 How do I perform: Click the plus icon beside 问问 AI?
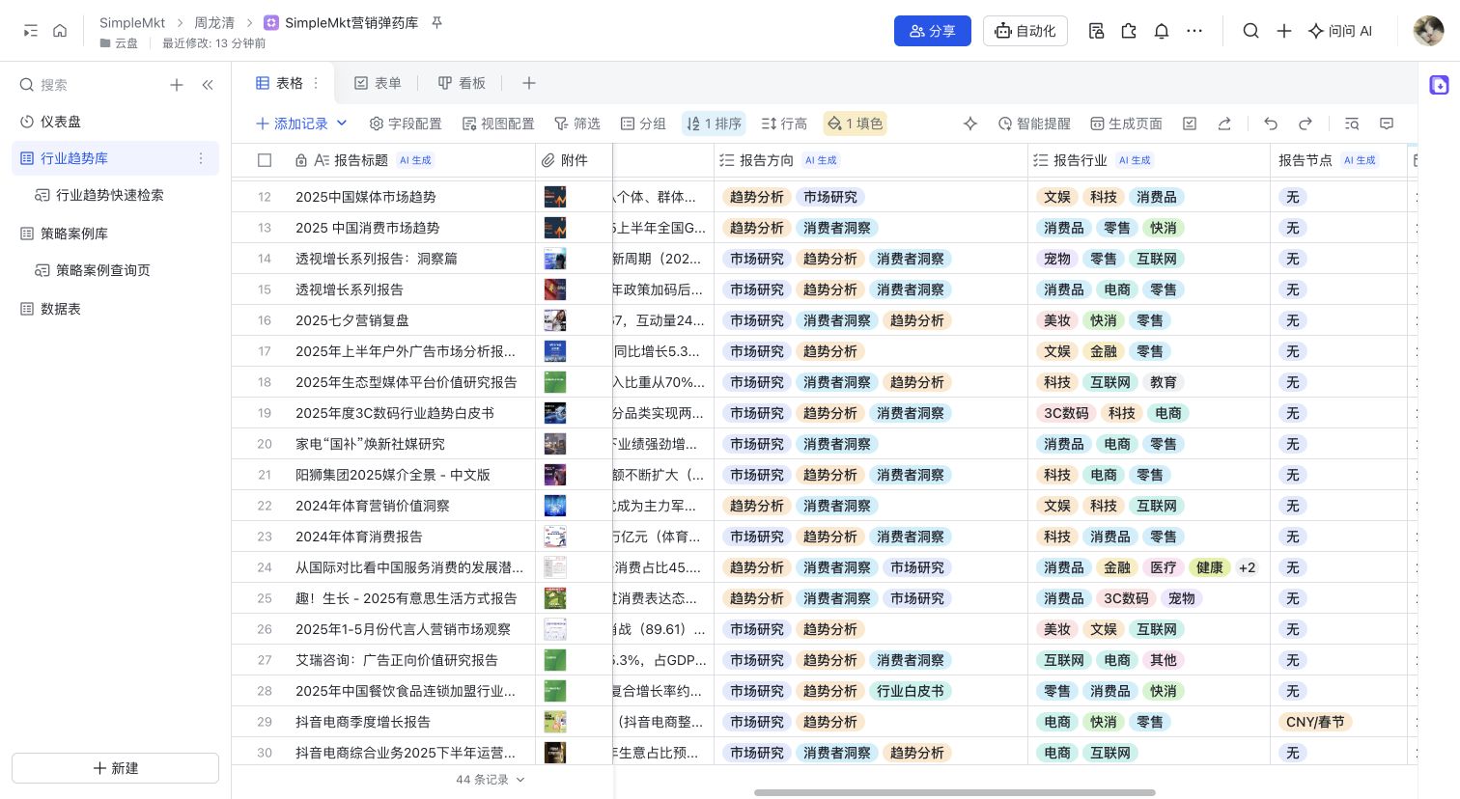(1284, 31)
